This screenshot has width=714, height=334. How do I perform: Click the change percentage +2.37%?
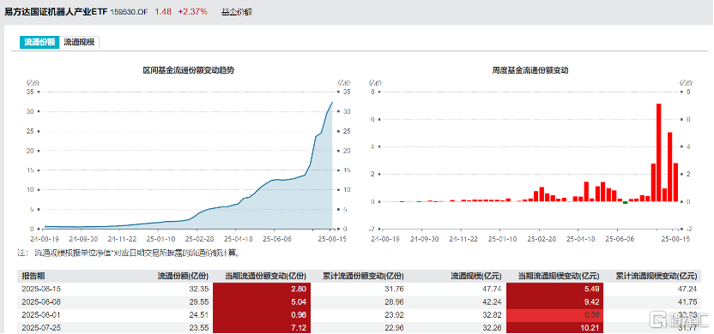tap(192, 12)
